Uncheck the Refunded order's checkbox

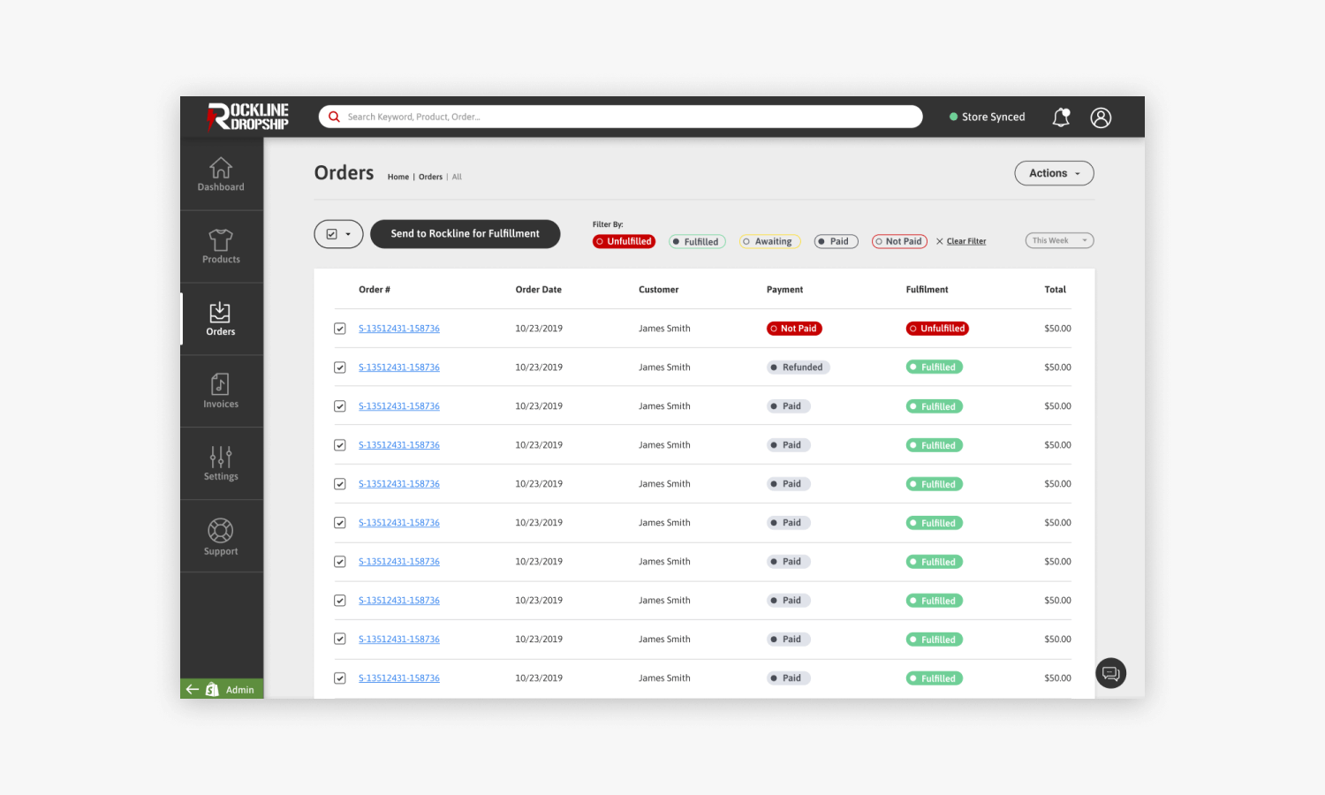[x=339, y=367]
